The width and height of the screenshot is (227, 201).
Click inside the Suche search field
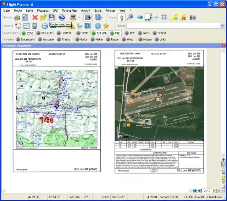pyautogui.click(x=174, y=26)
